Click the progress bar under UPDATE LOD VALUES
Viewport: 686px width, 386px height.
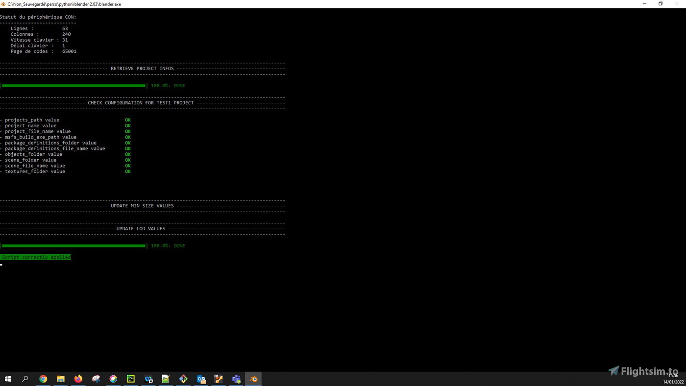(x=73, y=246)
